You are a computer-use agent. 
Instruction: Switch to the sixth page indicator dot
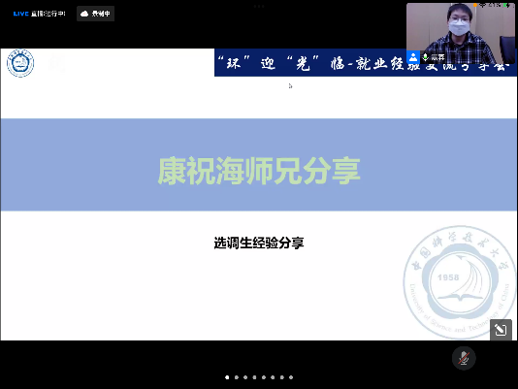[x=273, y=377]
